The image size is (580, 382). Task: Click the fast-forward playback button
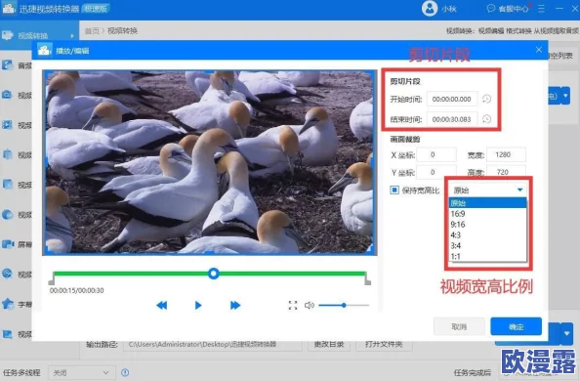tap(235, 306)
